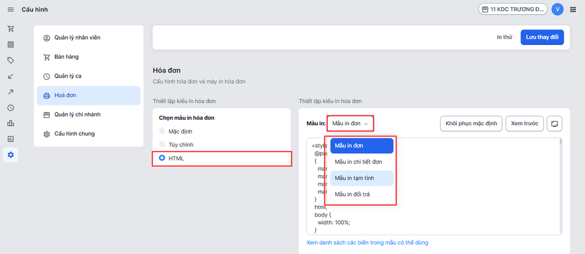Click the user avatar V icon
This screenshot has width=585, height=254.
click(558, 9)
